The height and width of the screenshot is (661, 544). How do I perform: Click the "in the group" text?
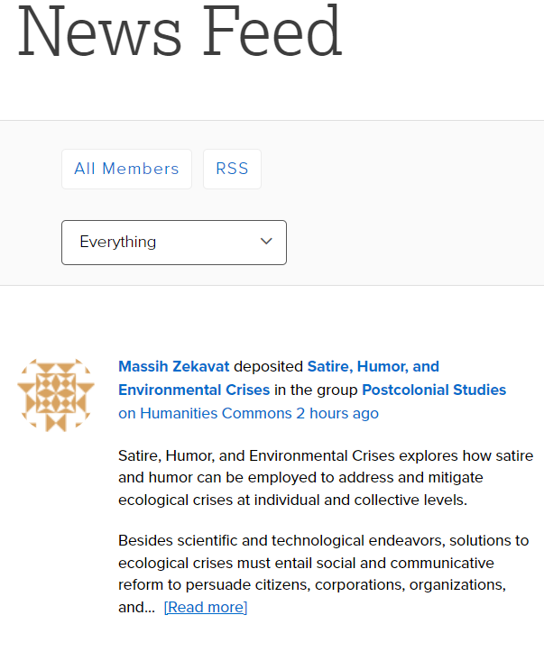click(x=316, y=390)
